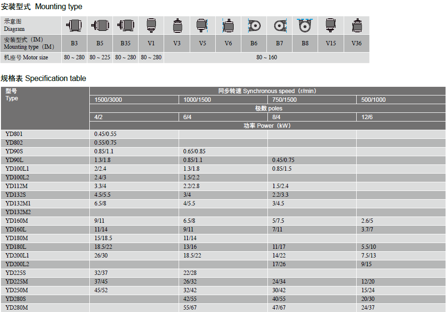Click the 'Motor size' row label
This screenshot has width=446, height=312.
point(26,57)
